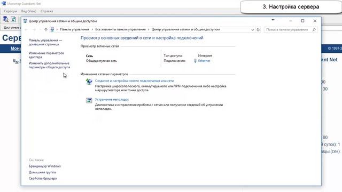Screen dimensions: 342x192
Task: Click the Общедоступная сеть text
Action: click(x=101, y=61)
